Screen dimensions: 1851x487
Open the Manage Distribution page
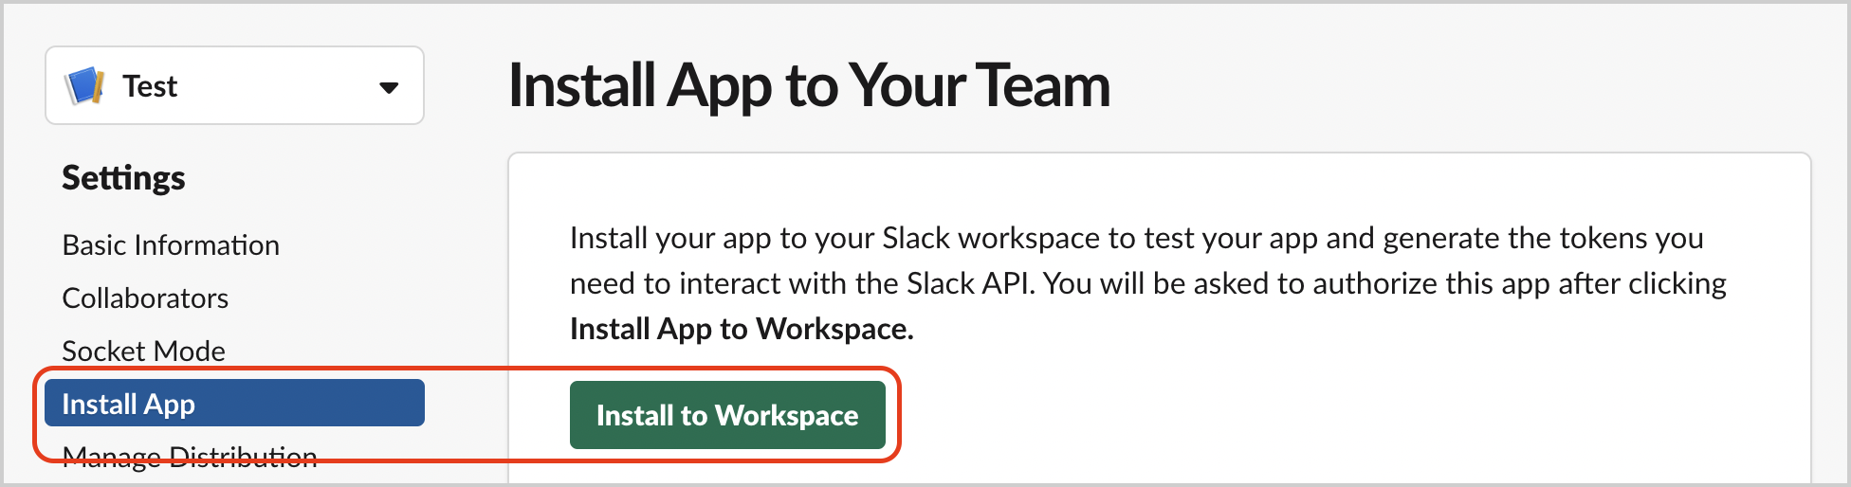click(x=190, y=458)
